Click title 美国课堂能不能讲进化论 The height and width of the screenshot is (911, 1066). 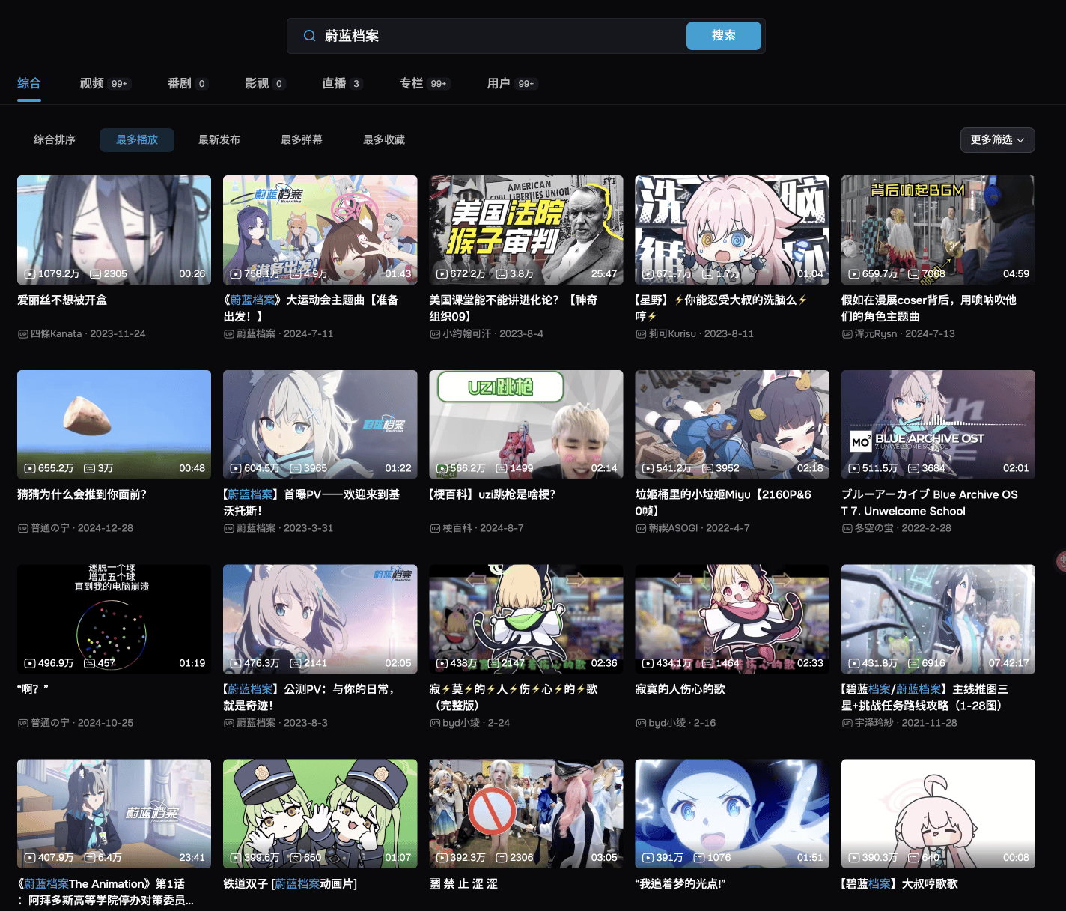click(513, 308)
